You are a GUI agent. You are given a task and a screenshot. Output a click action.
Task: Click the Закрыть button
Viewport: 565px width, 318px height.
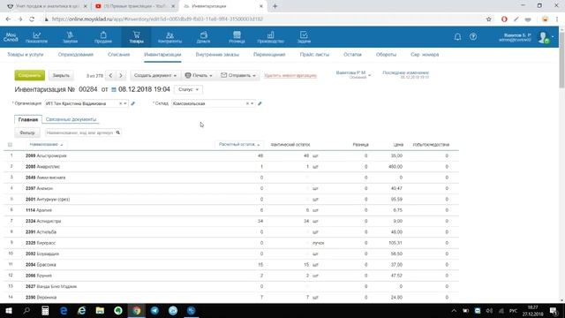click(61, 75)
